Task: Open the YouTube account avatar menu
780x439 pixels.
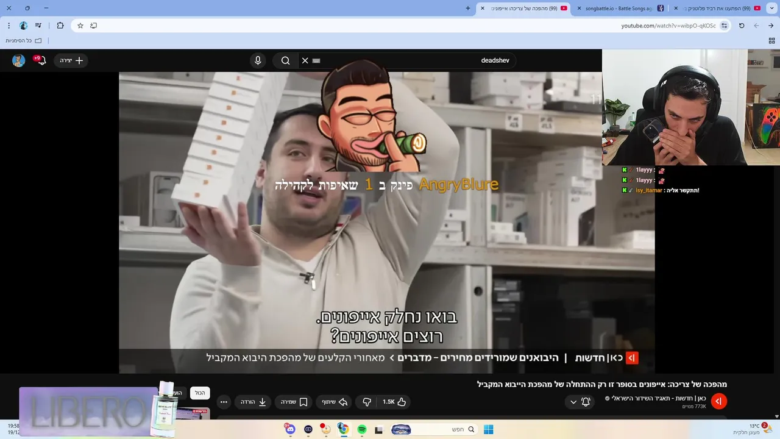Action: 18,60
